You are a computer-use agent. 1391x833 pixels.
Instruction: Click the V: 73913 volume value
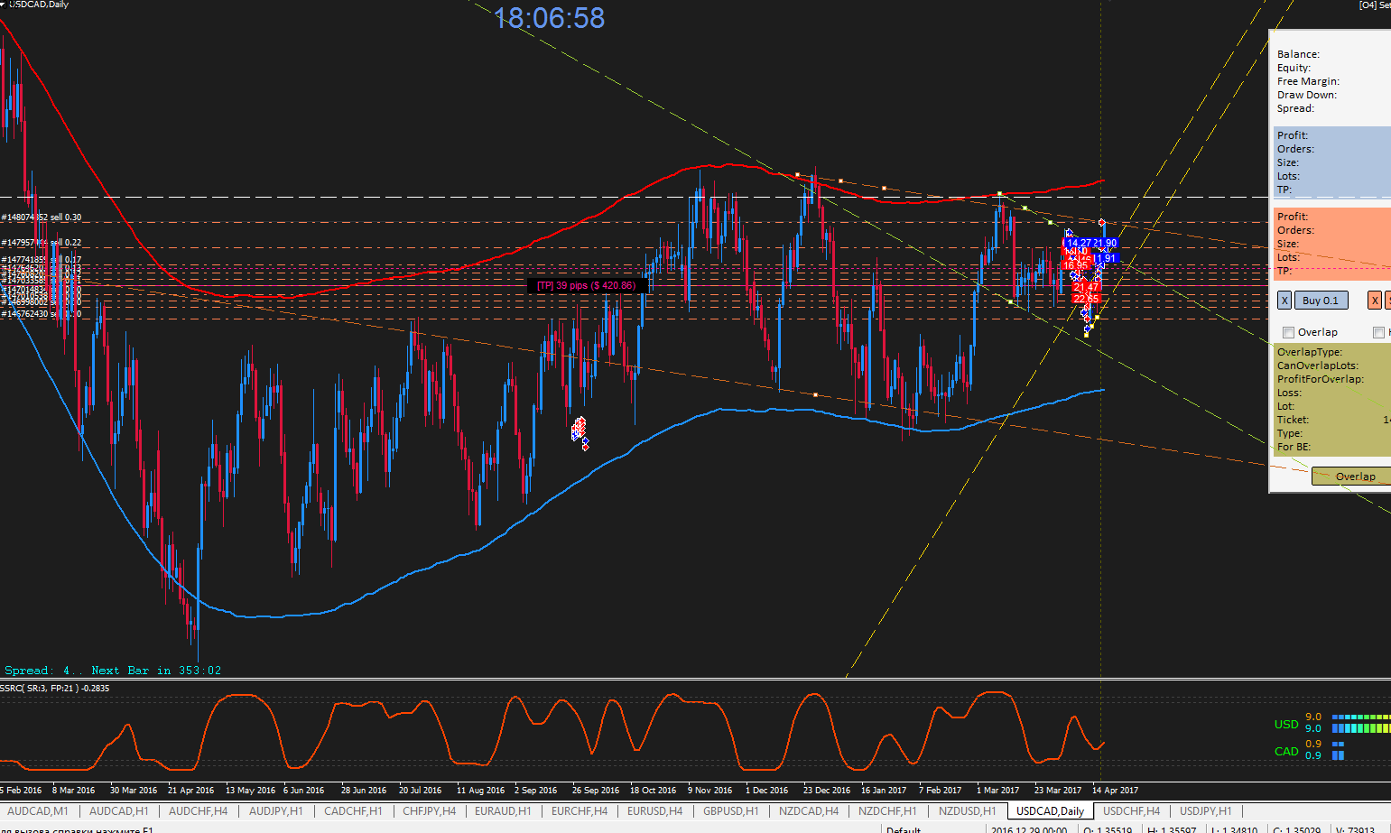pyautogui.click(x=1355, y=829)
